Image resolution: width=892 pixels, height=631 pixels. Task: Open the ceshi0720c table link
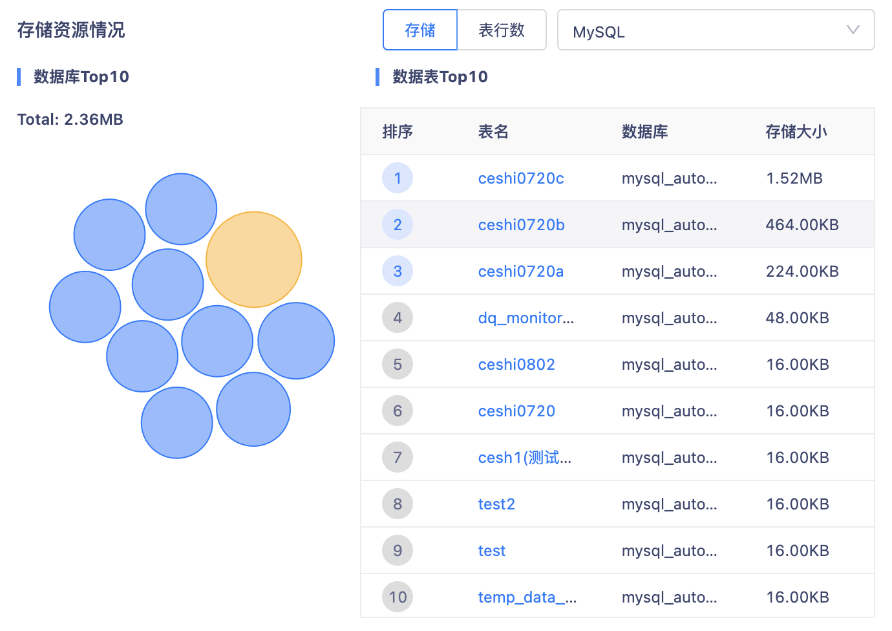(x=520, y=178)
